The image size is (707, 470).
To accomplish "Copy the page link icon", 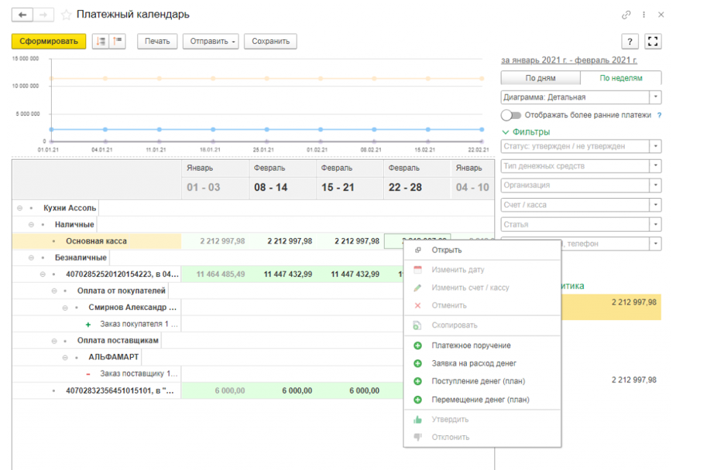I will coord(626,15).
